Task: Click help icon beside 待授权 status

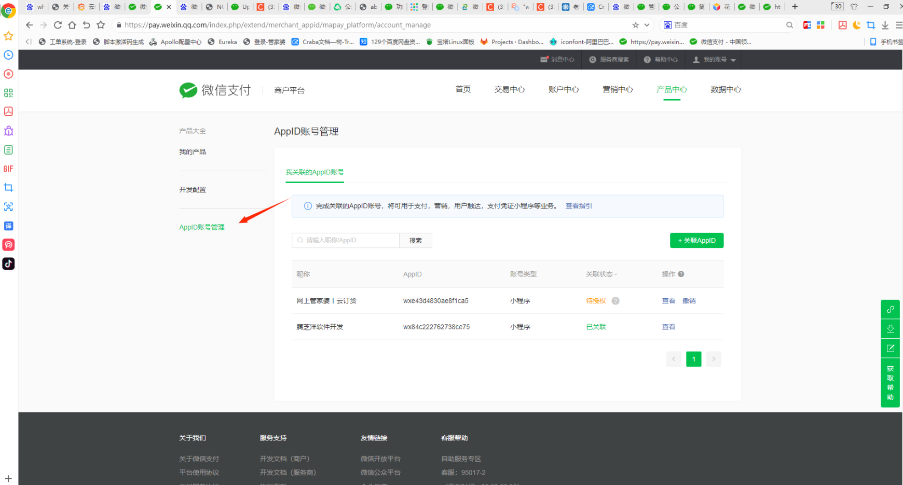Action: 615,301
